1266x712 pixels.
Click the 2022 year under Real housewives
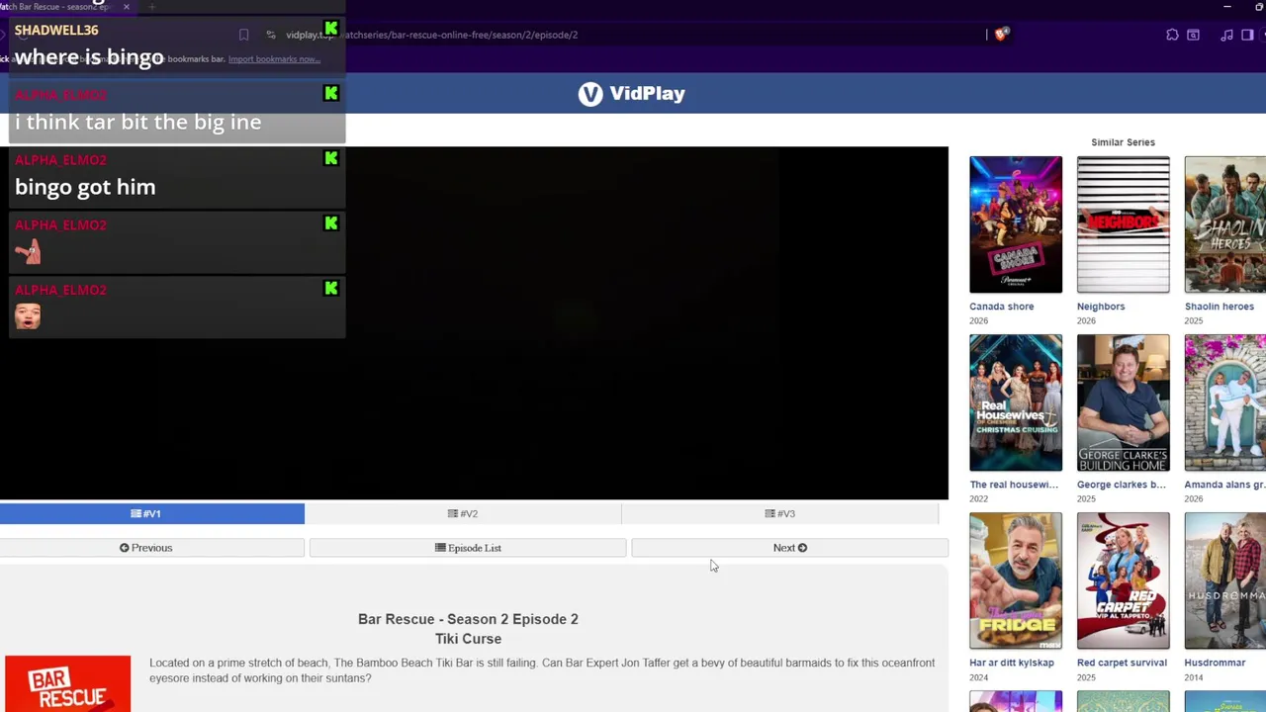coord(978,498)
